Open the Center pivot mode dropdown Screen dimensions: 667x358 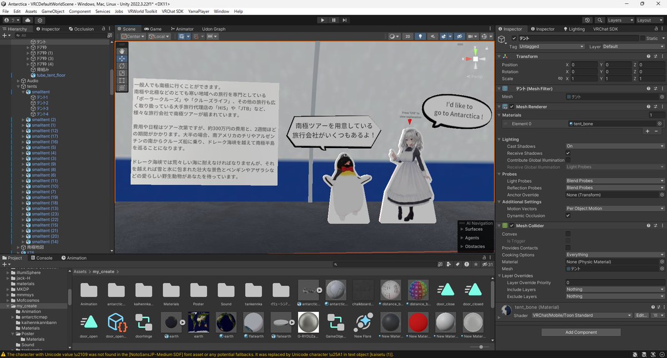point(132,37)
